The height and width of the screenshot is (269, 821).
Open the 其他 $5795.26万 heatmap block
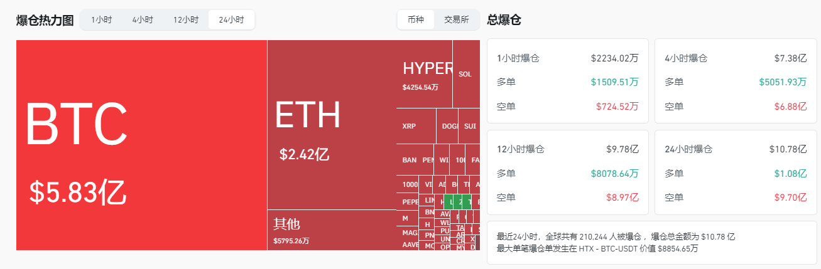332,230
